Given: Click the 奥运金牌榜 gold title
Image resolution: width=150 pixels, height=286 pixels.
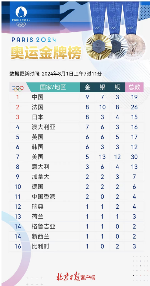Looking at the screenshot, I should [x=46, y=53].
